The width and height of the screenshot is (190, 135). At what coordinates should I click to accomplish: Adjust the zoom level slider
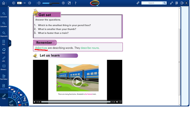51,3
